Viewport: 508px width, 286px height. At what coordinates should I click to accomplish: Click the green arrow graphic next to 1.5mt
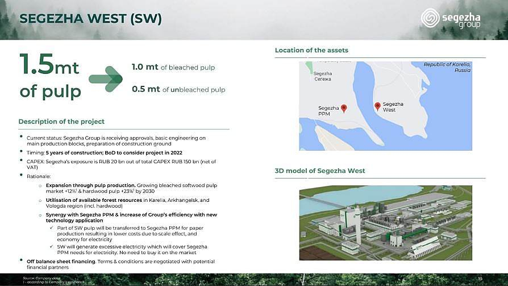pyautogui.click(x=106, y=79)
